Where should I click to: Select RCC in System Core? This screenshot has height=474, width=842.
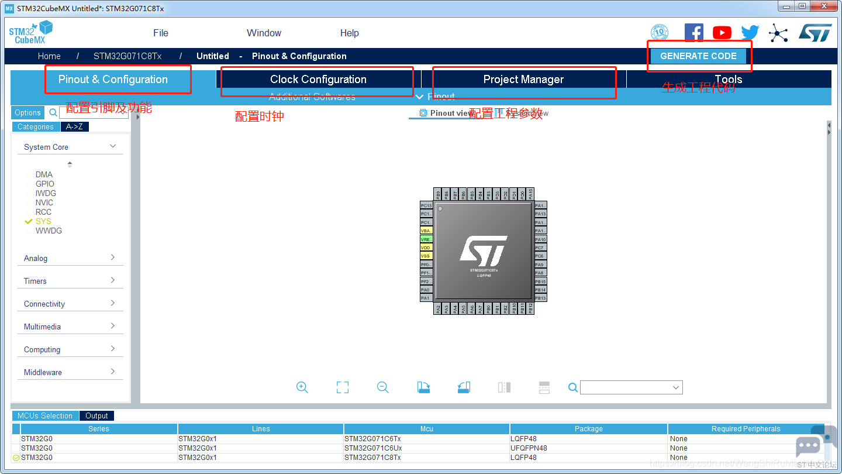click(43, 212)
